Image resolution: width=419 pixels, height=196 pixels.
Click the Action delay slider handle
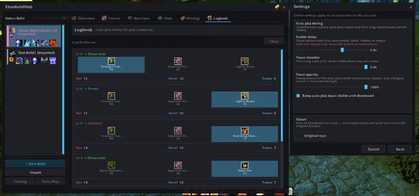pos(342,50)
